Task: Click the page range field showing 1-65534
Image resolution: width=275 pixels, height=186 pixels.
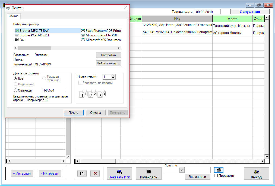Action: 54,90
